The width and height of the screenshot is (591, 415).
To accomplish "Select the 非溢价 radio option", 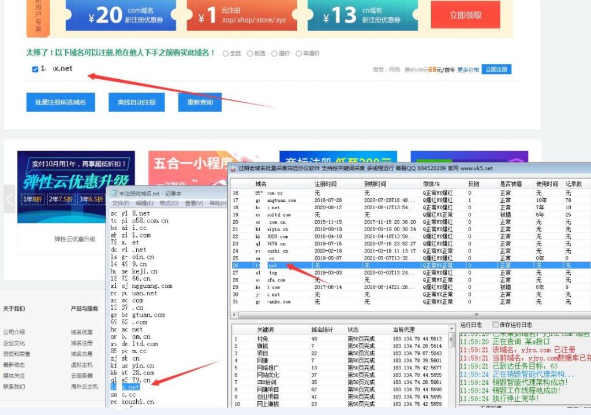I will tap(298, 54).
